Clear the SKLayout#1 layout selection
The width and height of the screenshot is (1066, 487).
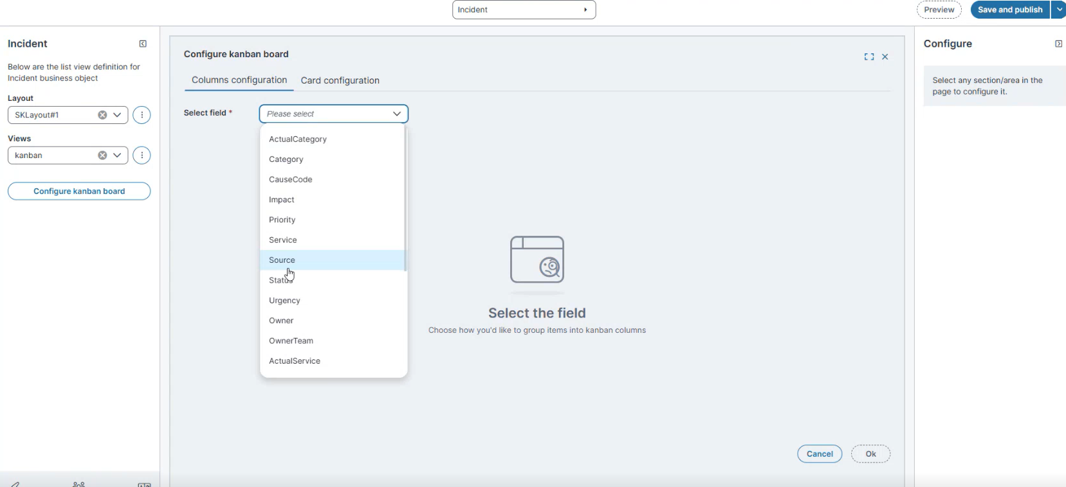[x=102, y=115]
